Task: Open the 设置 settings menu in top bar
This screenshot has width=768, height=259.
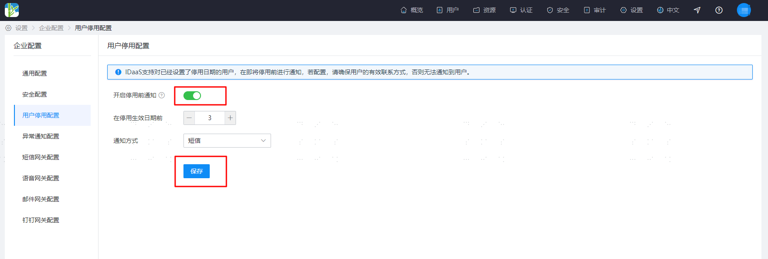Action: click(631, 10)
